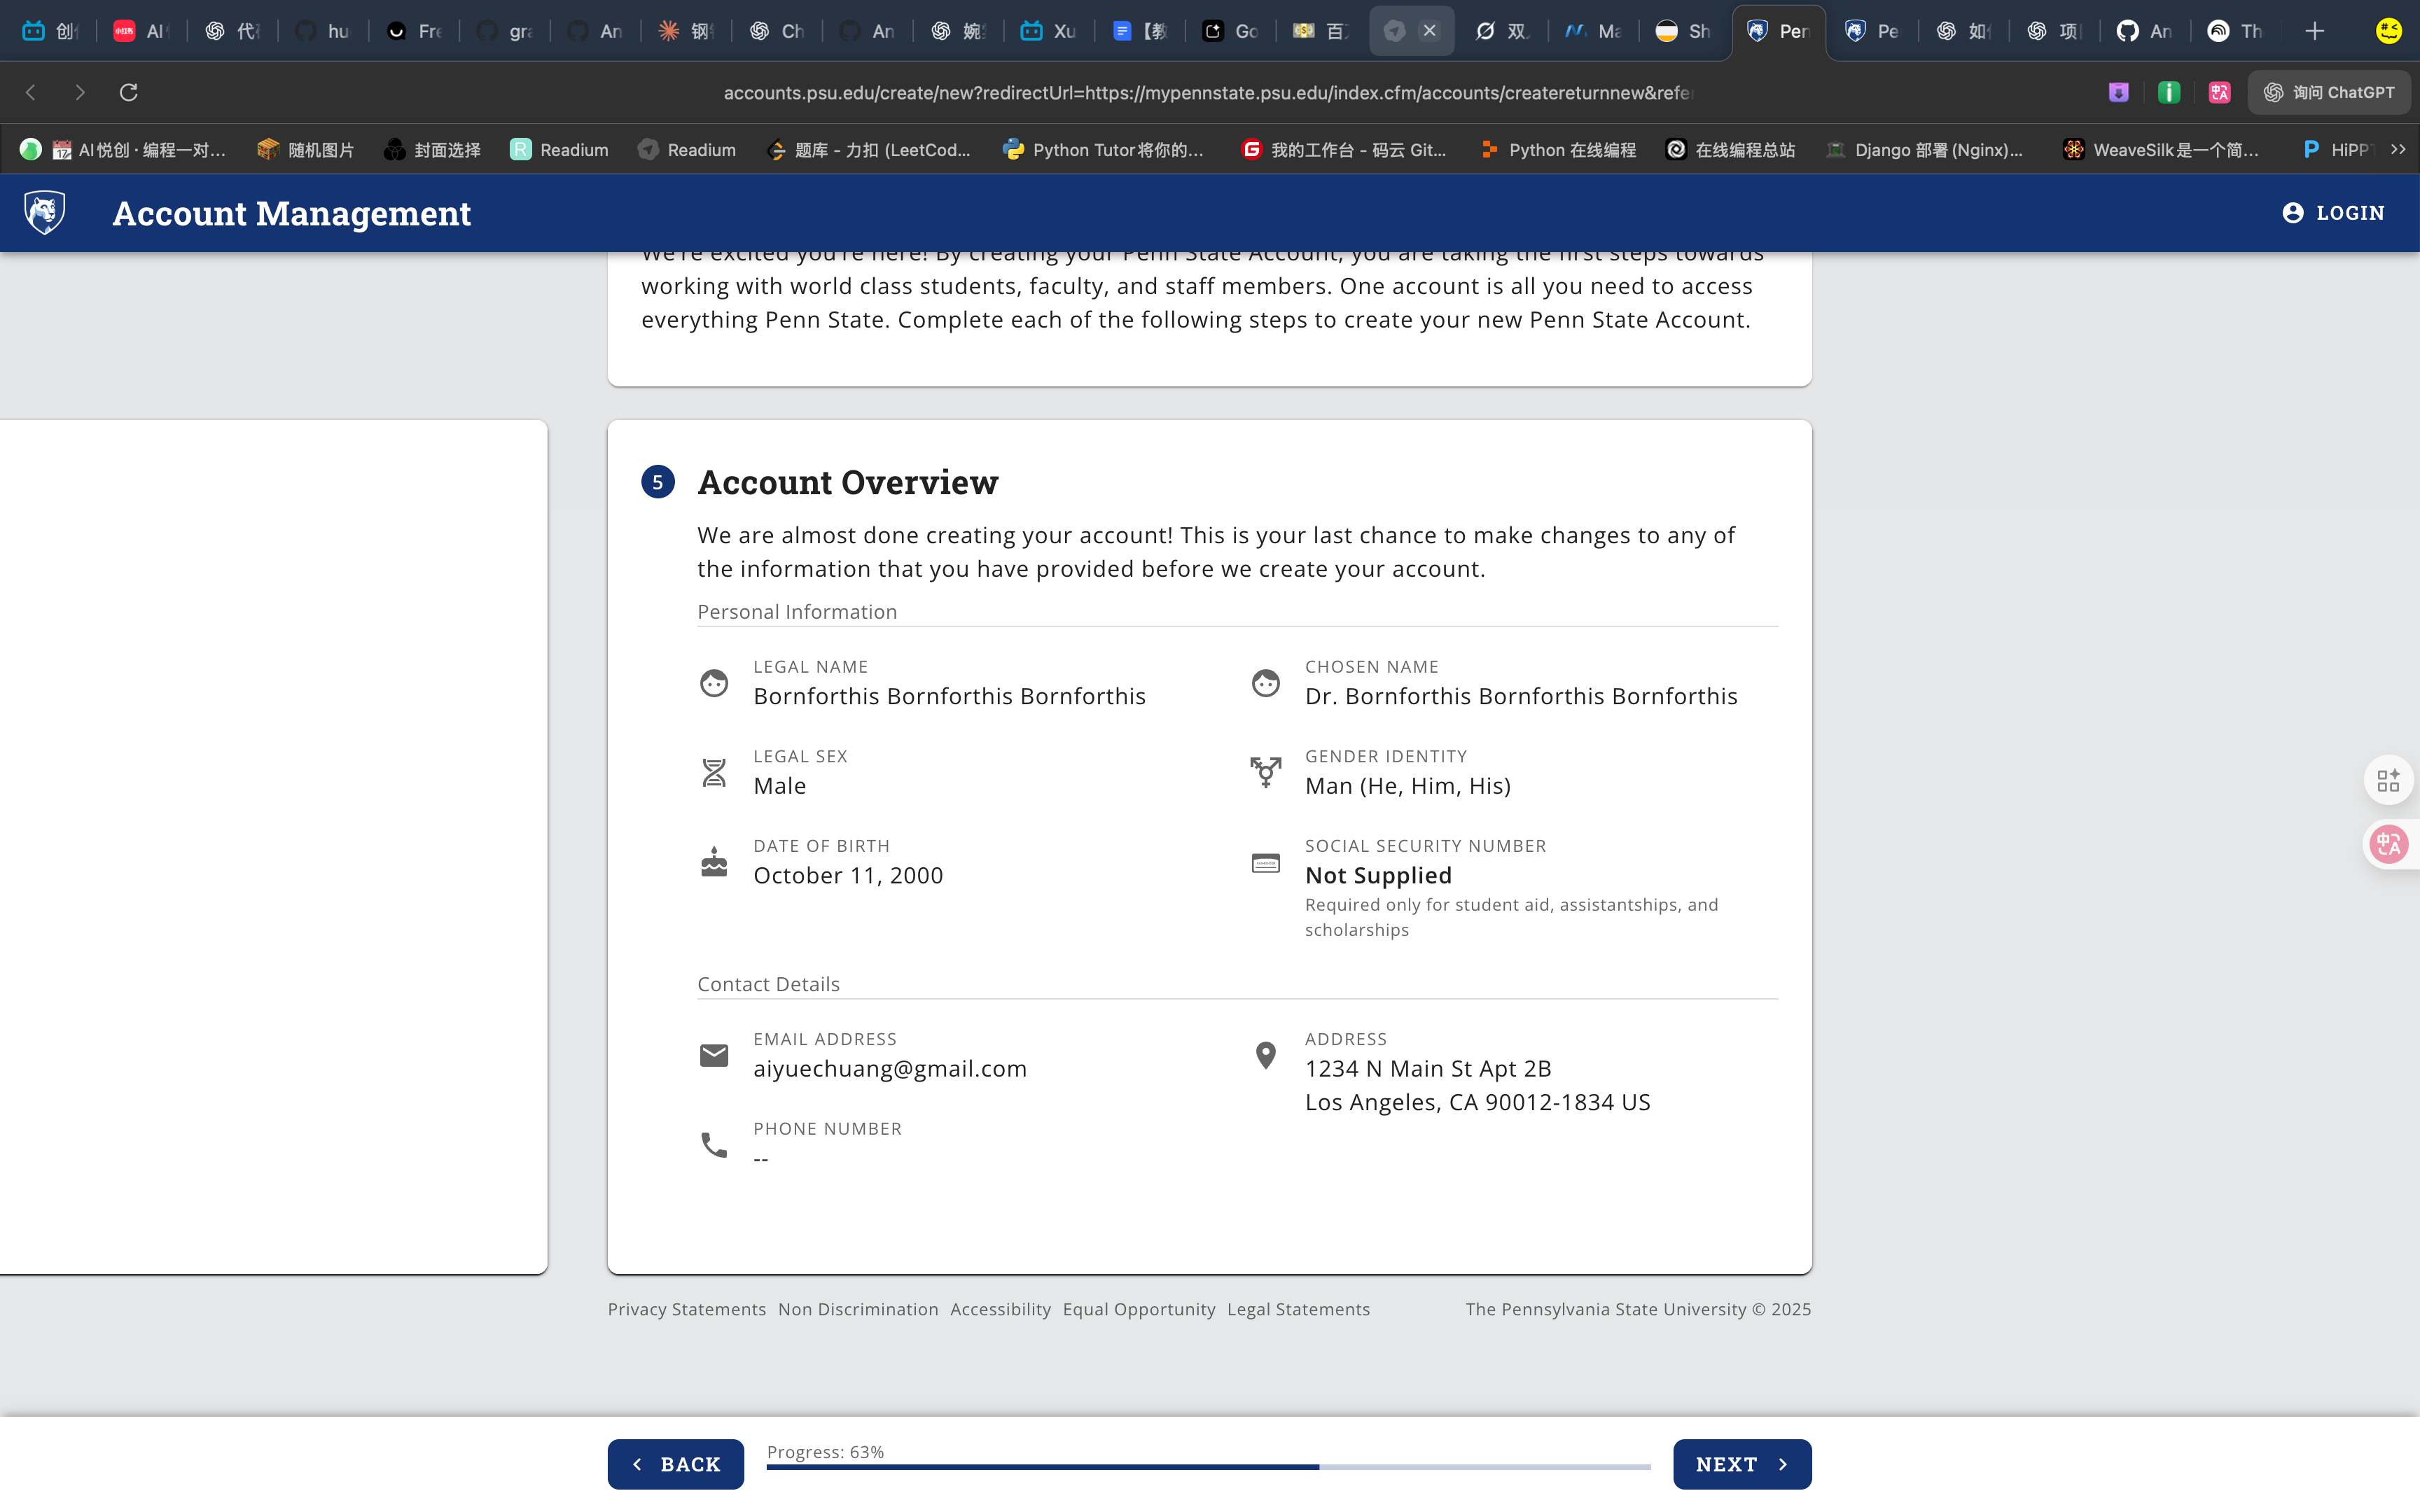The image size is (2420, 1512).
Task: Click the Legal Name face icon
Action: (714, 683)
